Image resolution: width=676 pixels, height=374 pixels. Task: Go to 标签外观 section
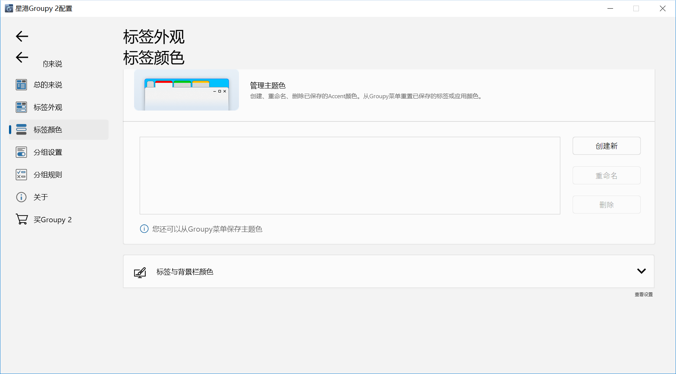(x=59, y=107)
